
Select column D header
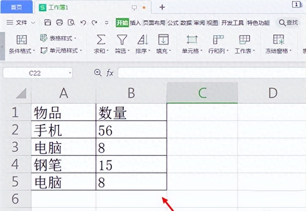point(272,93)
